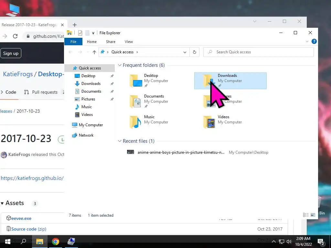Open the Documents folder in Frequent folders
The height and width of the screenshot is (248, 331).
pos(149,101)
